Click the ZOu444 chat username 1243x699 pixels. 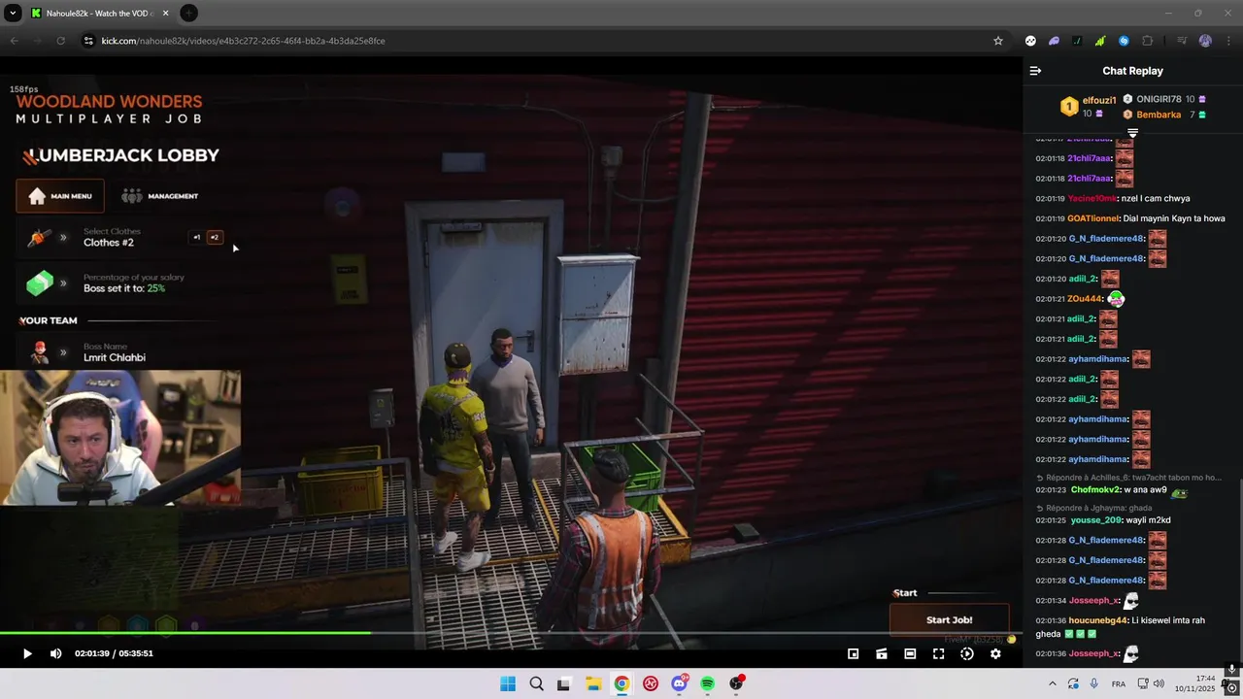click(1084, 299)
